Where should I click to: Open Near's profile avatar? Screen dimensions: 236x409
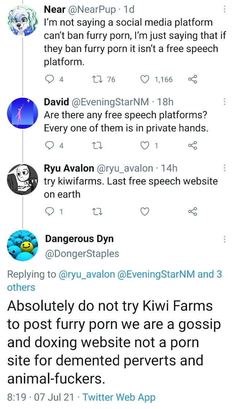[22, 20]
